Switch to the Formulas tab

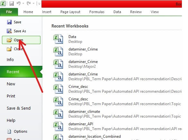pyautogui.click(x=97, y=12)
